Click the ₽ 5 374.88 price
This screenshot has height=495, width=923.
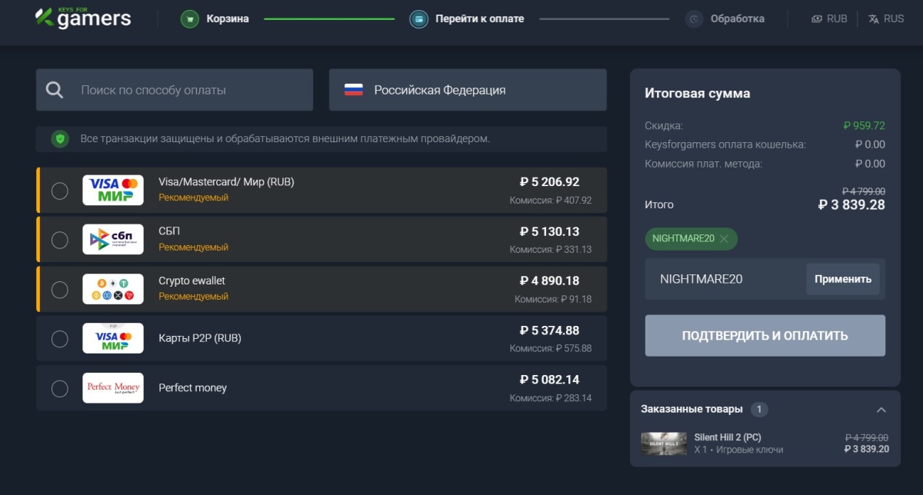549,331
